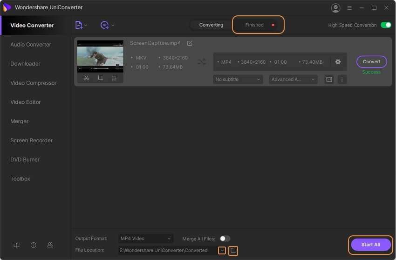Viewport: 396px width, 260px height.
Task: Toggle Merge All Files switch
Action: pos(225,239)
